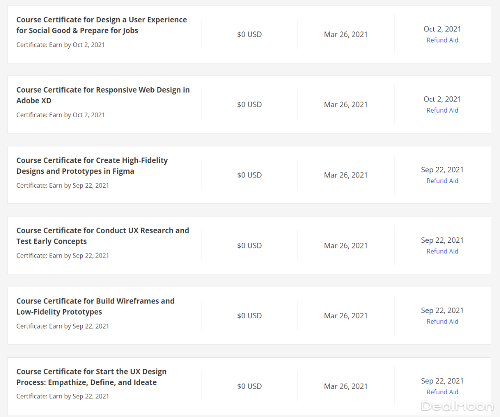Select Refund Aid for Conduct UX Research course
The image size is (500, 417).
coord(442,251)
